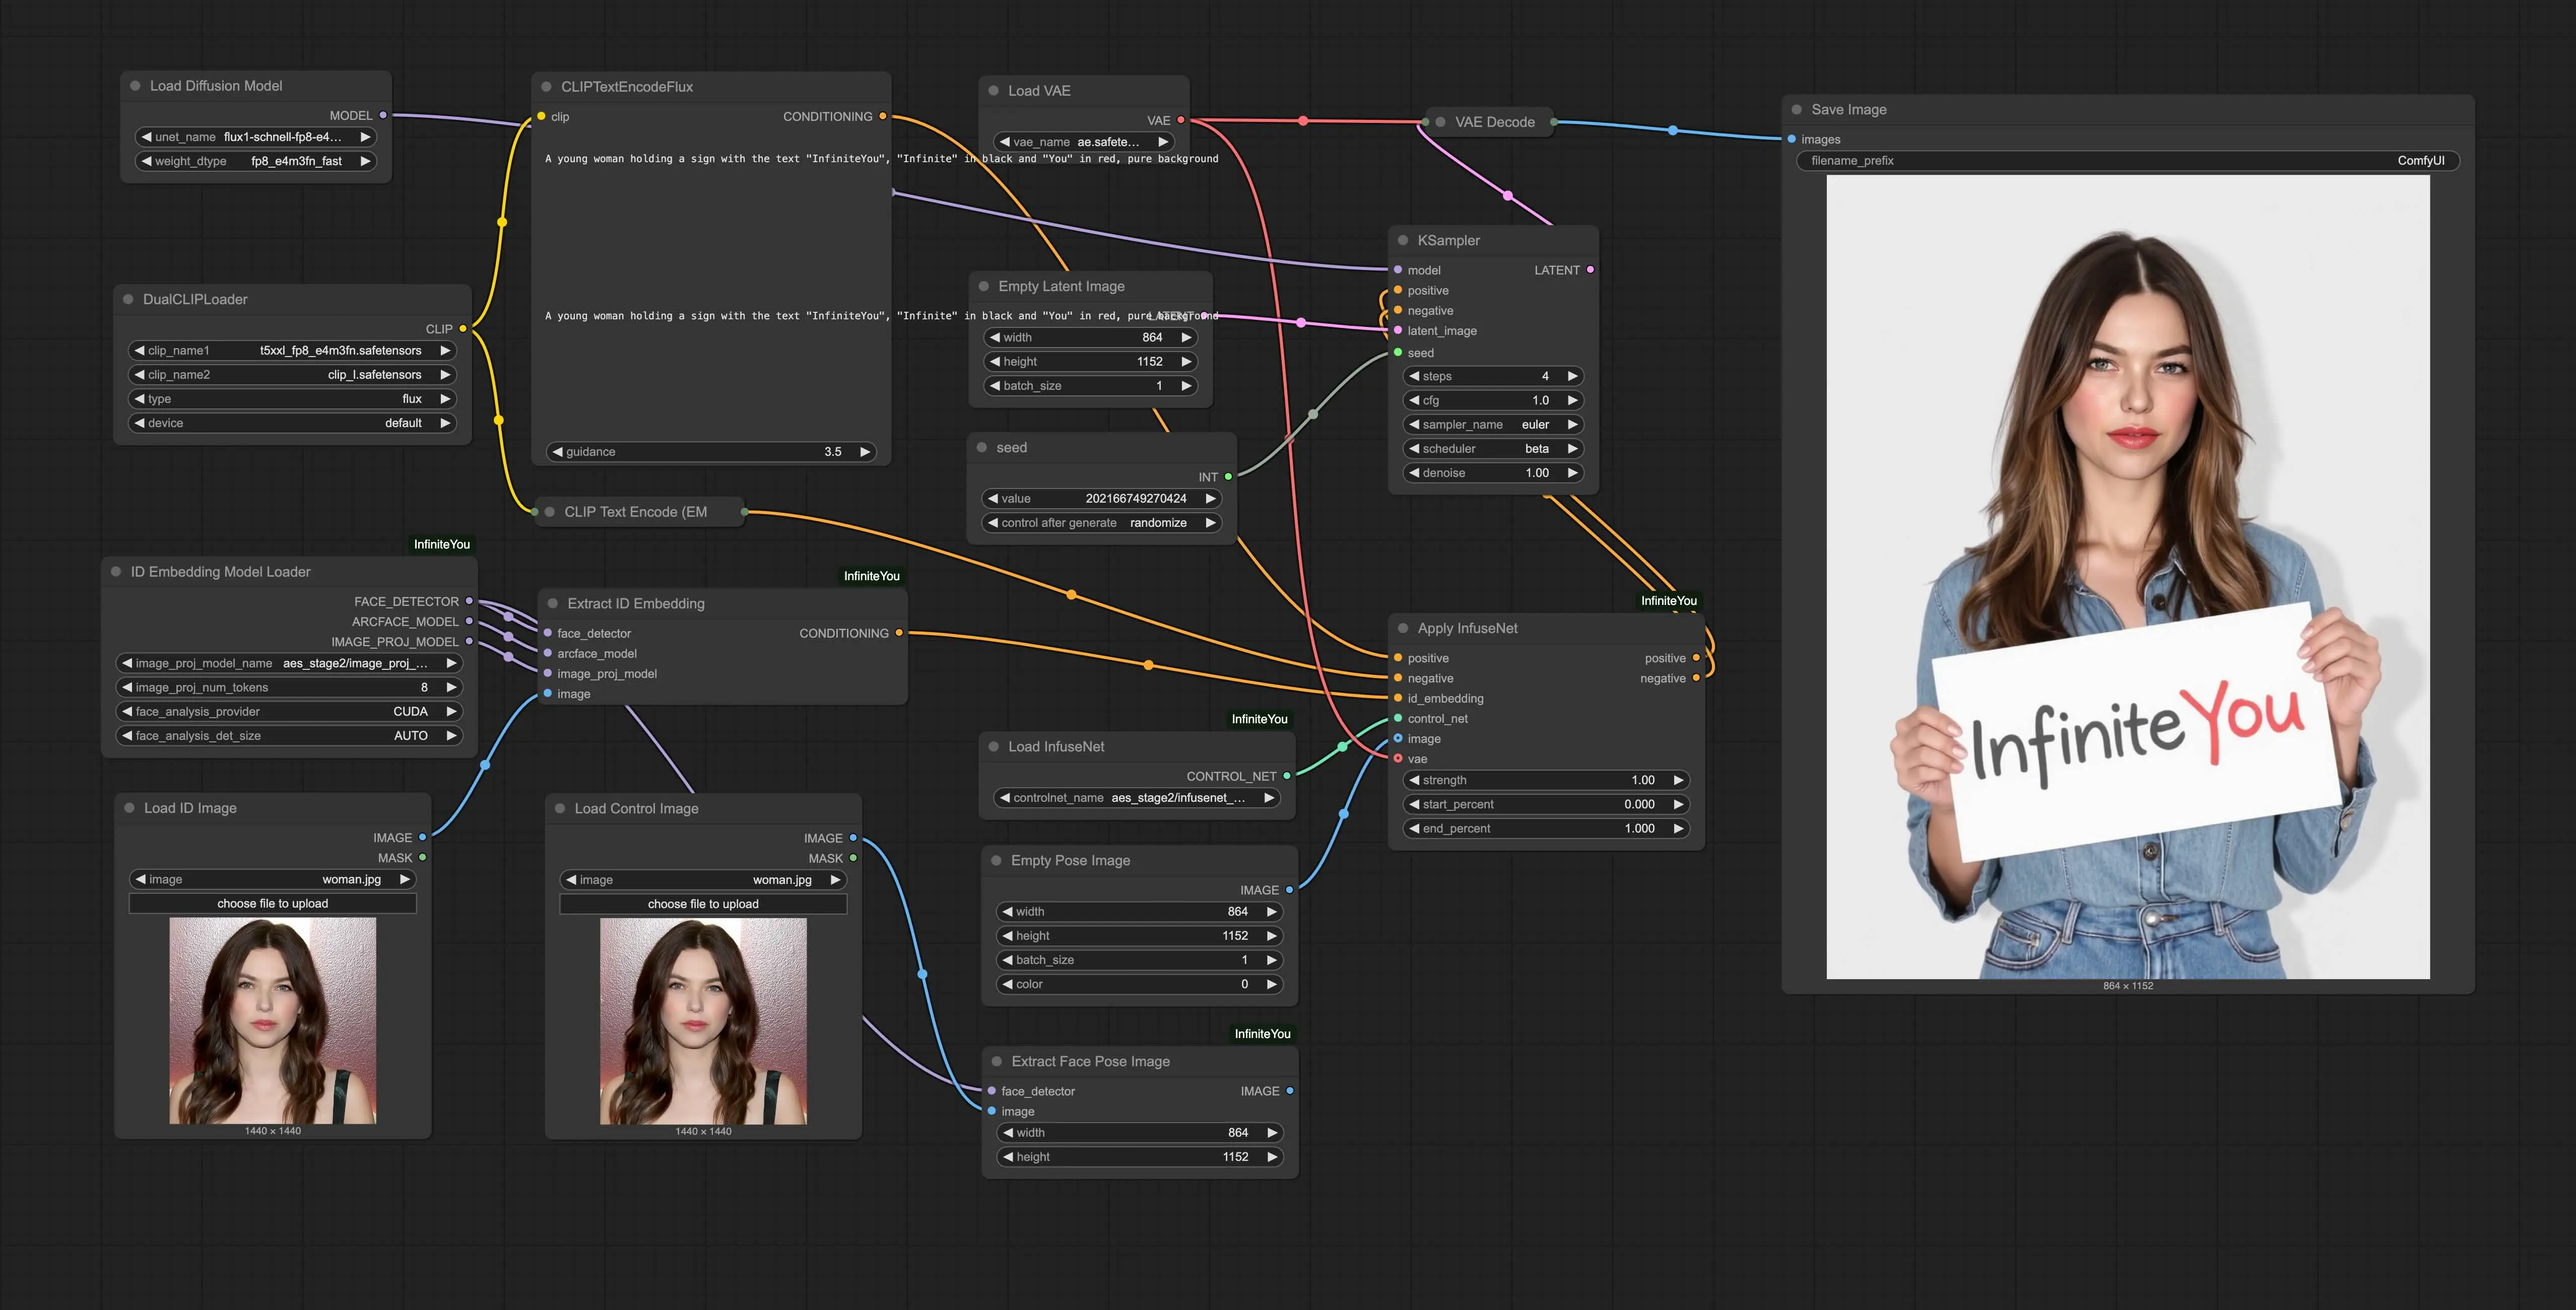Increase steps value with right arrow
This screenshot has width=2576, height=1310.
[1572, 376]
